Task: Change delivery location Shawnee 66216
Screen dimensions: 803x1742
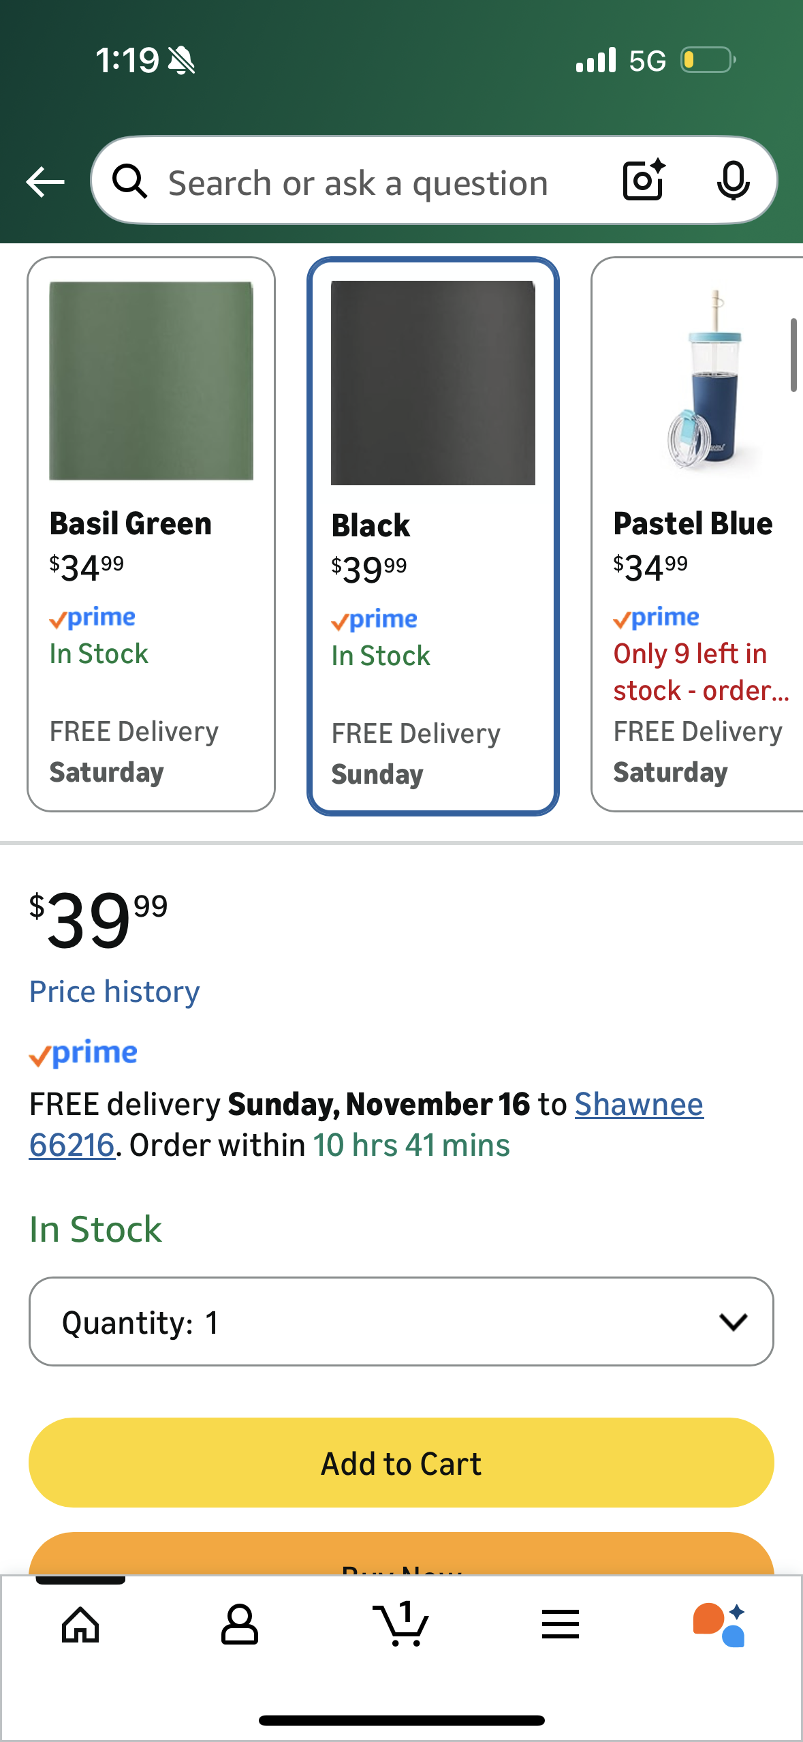Action: coord(638,1105)
